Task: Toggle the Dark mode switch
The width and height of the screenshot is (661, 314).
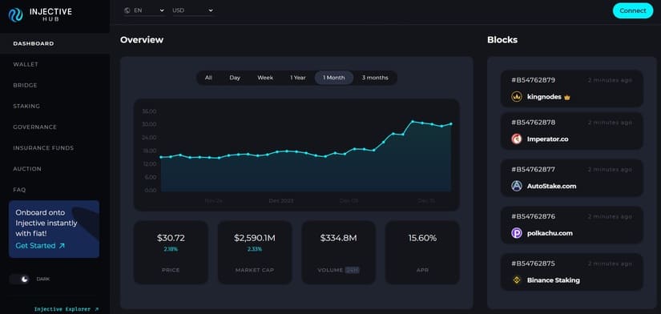Action: point(20,279)
